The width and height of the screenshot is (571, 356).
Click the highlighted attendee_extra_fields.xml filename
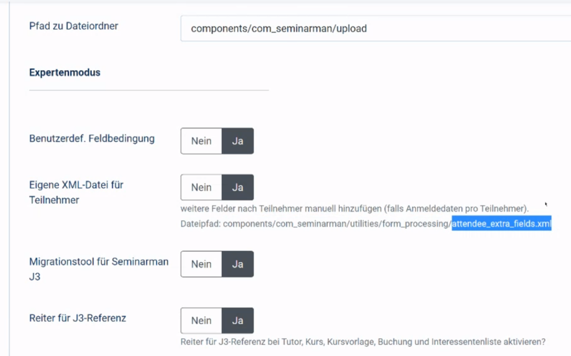501,224
